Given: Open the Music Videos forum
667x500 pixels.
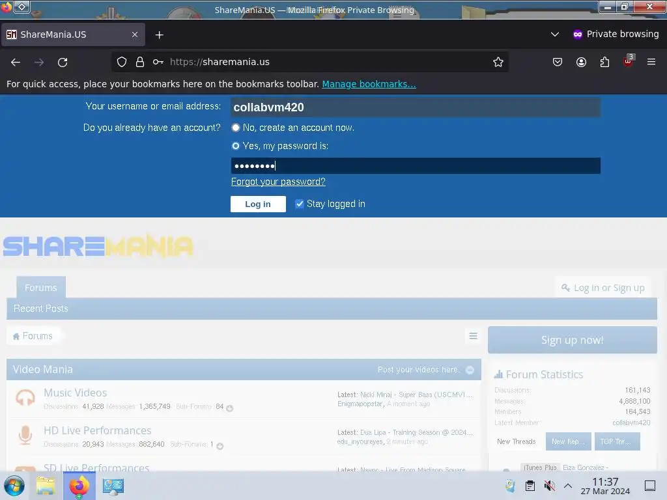Looking at the screenshot, I should point(76,393).
